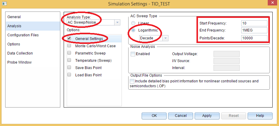
Task: Click the noise Interval field
Action: coord(227,68)
